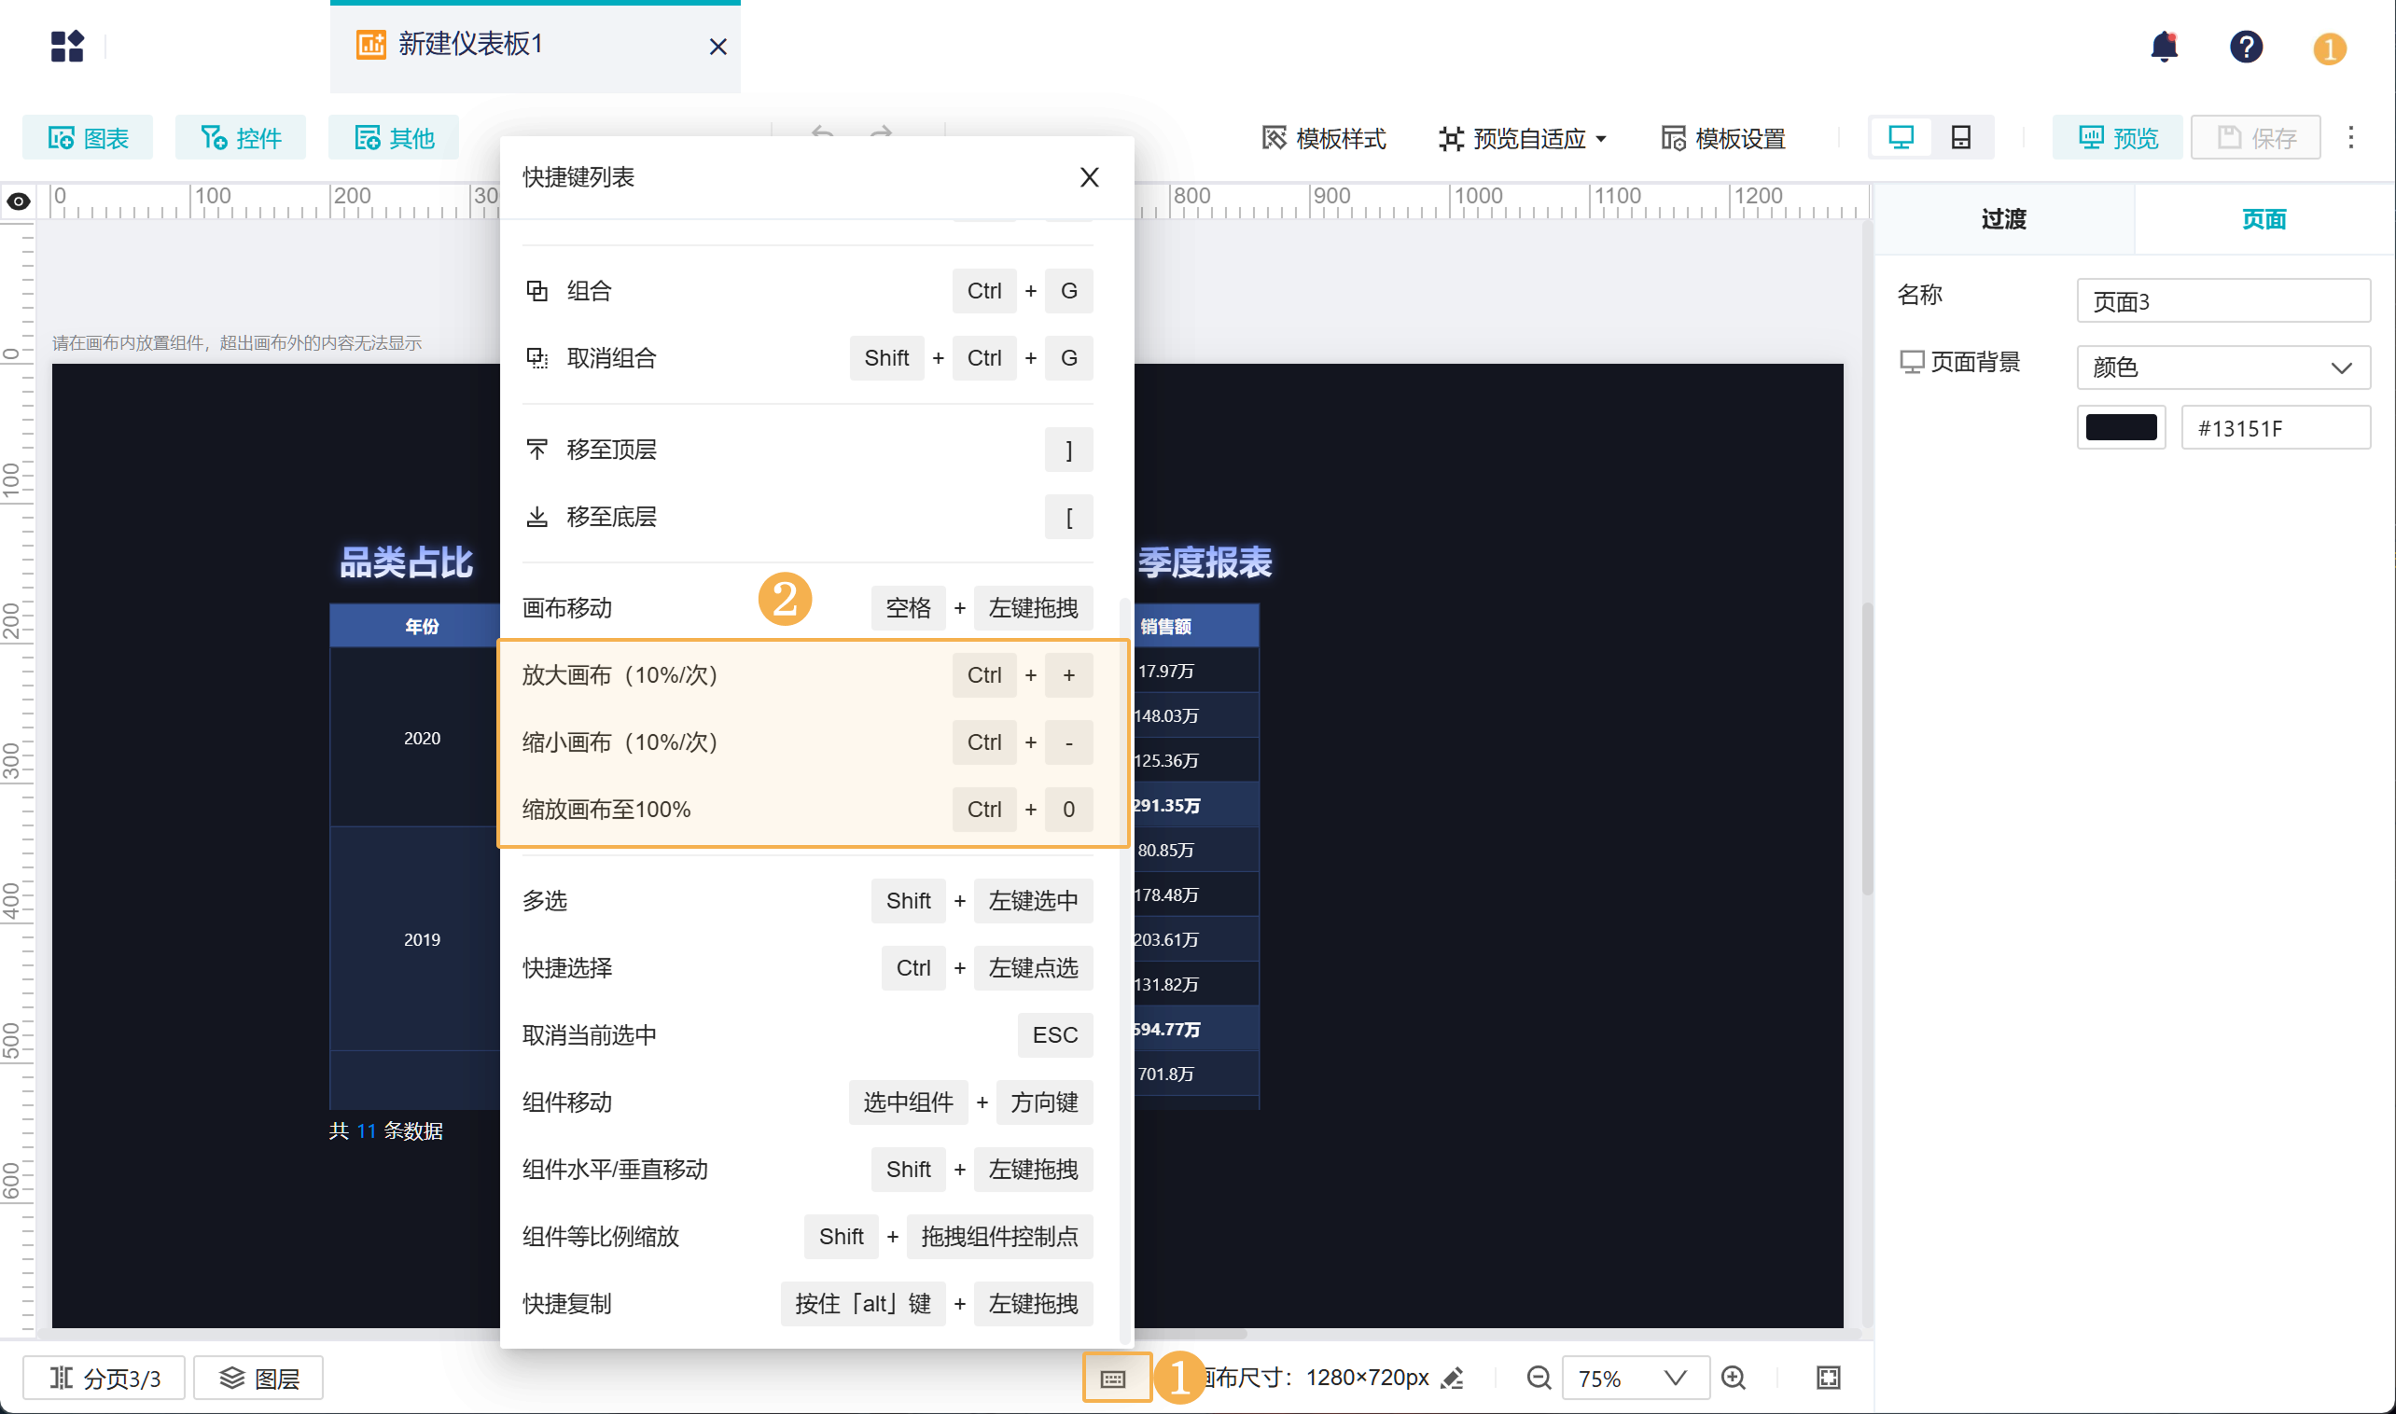Viewport: 2396px width, 1414px height.
Task: Click the zoom out magnifier icon
Action: [1539, 1378]
